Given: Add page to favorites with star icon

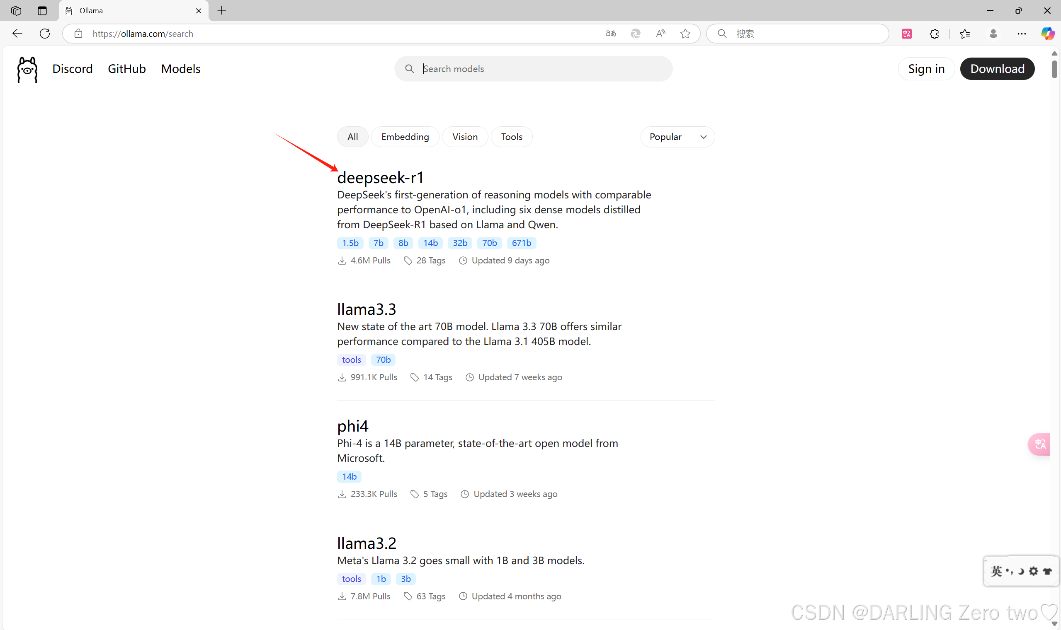Looking at the screenshot, I should pos(685,34).
